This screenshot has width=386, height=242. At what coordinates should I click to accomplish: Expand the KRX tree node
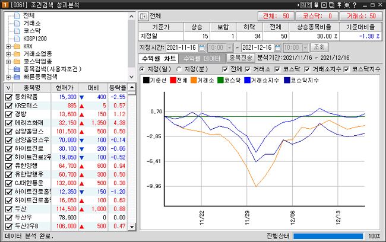coord(8,46)
